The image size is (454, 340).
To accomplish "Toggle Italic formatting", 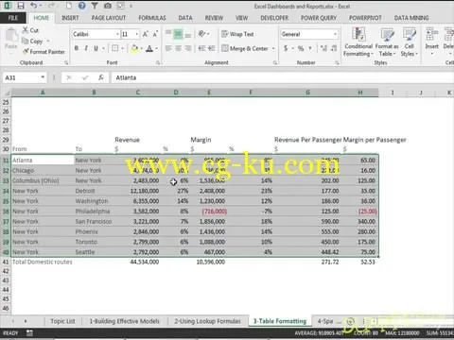I will click(x=86, y=48).
